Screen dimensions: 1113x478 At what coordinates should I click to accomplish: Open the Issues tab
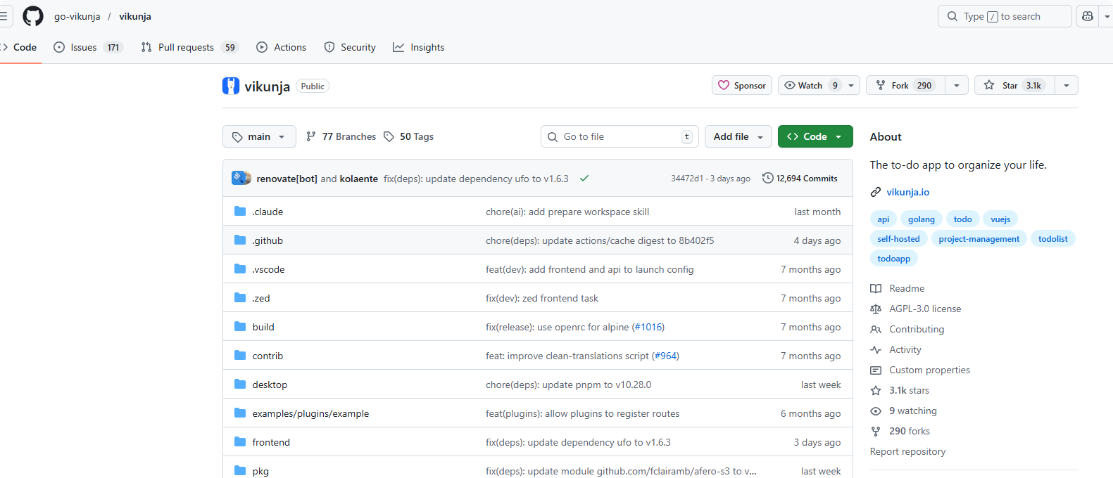tap(84, 47)
